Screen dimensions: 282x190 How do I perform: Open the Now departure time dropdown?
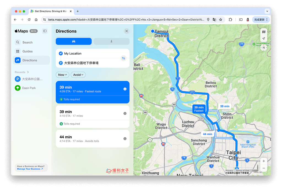pyautogui.click(x=63, y=75)
